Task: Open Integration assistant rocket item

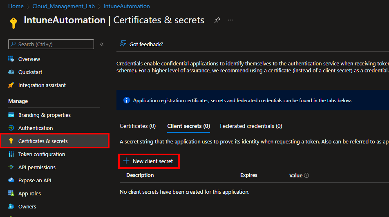Action: (42, 85)
